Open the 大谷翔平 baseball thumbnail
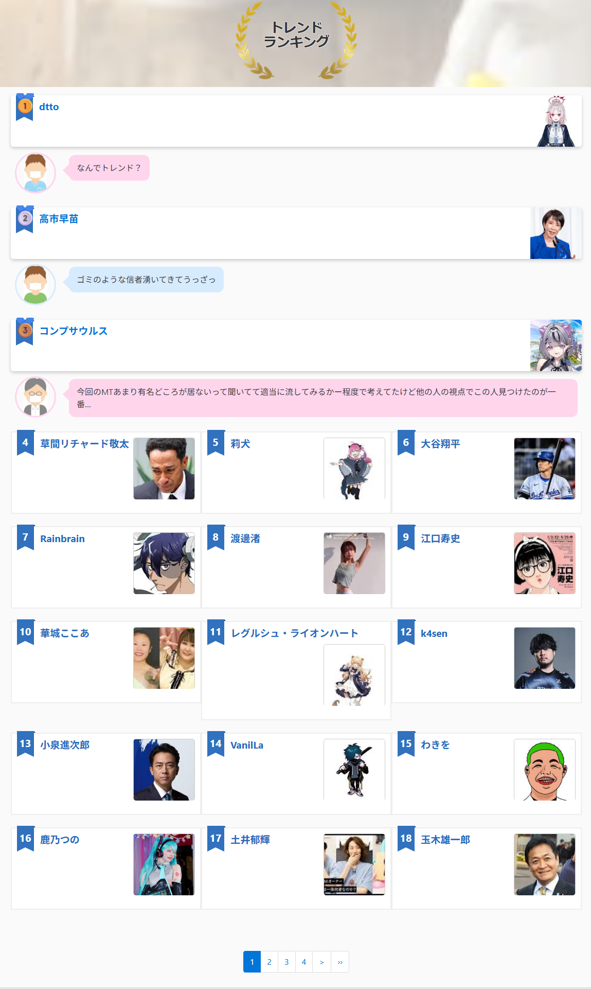Viewport: 591px width, 989px height. [x=545, y=469]
